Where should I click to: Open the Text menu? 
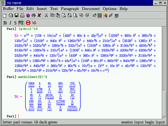pyautogui.click(x=54, y=9)
